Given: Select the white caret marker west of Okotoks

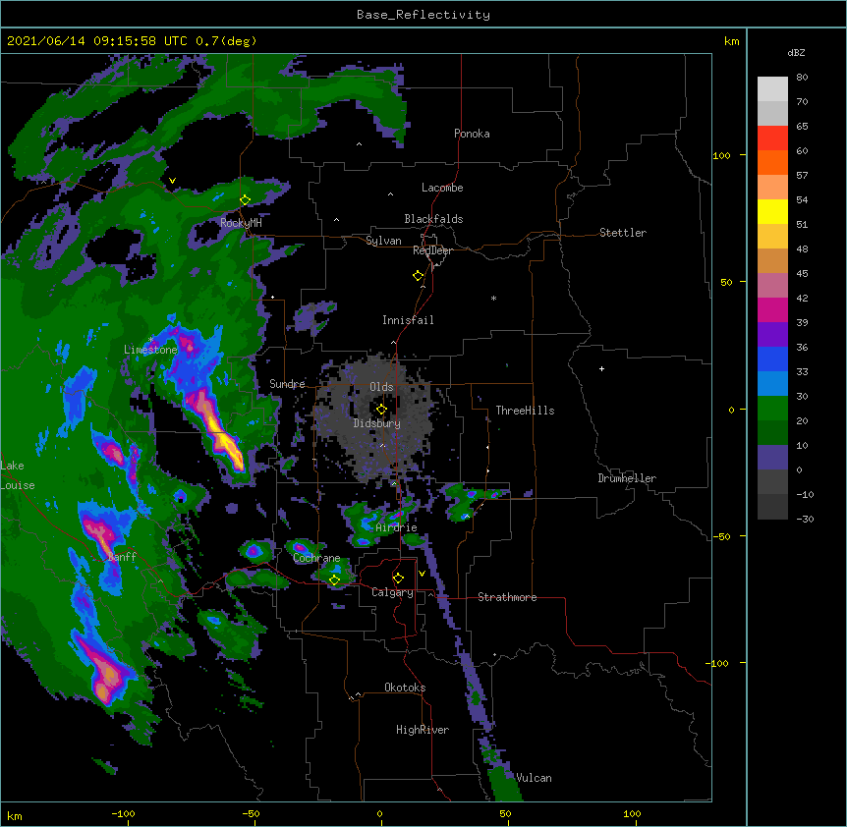Looking at the screenshot, I should pyautogui.click(x=358, y=694).
